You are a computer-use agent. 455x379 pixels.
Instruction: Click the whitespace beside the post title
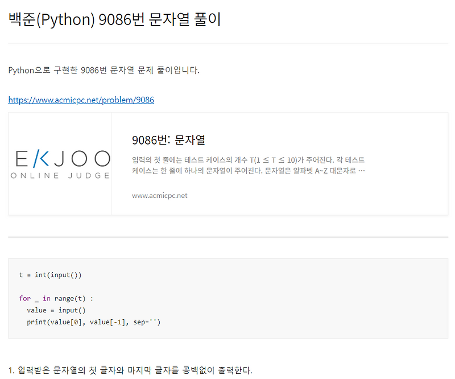click(x=341, y=19)
